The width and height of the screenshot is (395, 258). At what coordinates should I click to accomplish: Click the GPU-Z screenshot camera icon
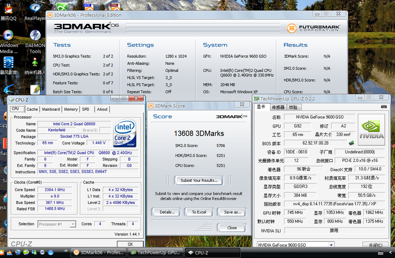point(384,107)
